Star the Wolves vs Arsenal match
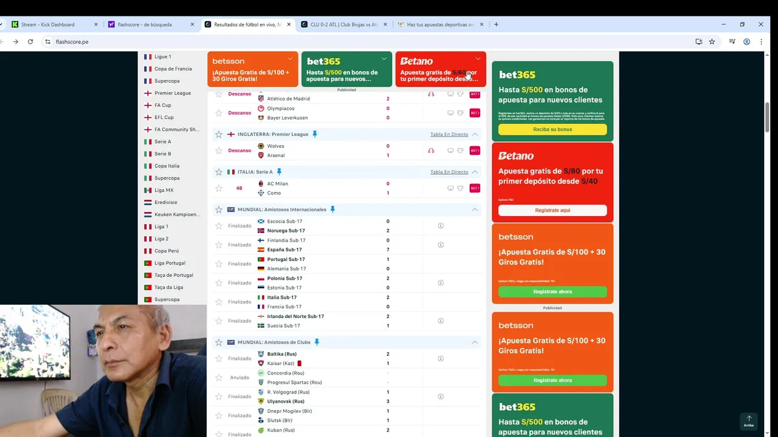This screenshot has height=437, width=778. click(219, 151)
